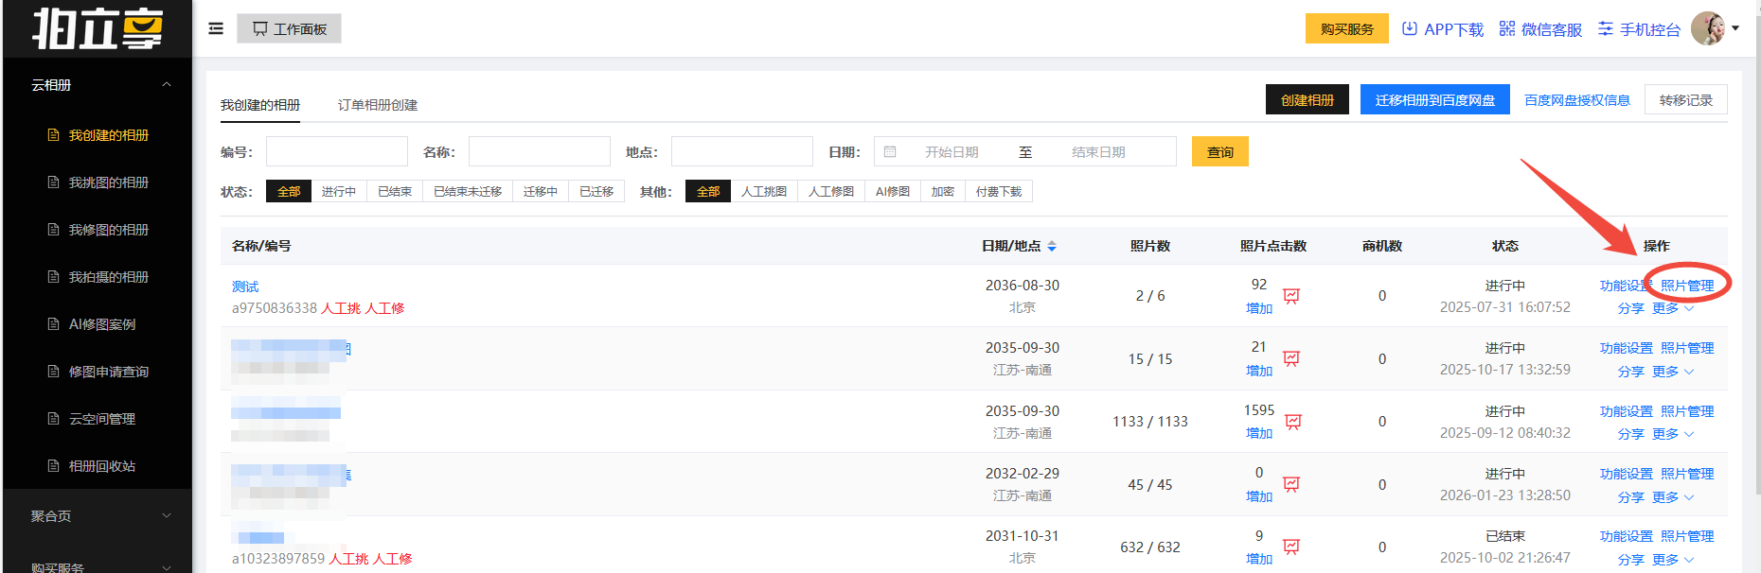Click the hamburger menu collapse icon
Viewport: 1761px width, 573px height.
click(x=216, y=28)
